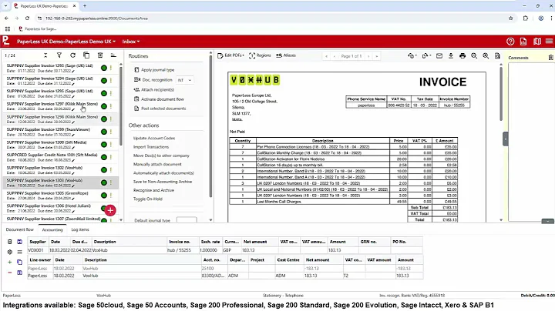This screenshot has height=311, width=555.
Task: Click the copy documents icon above list
Action: tap(86, 55)
